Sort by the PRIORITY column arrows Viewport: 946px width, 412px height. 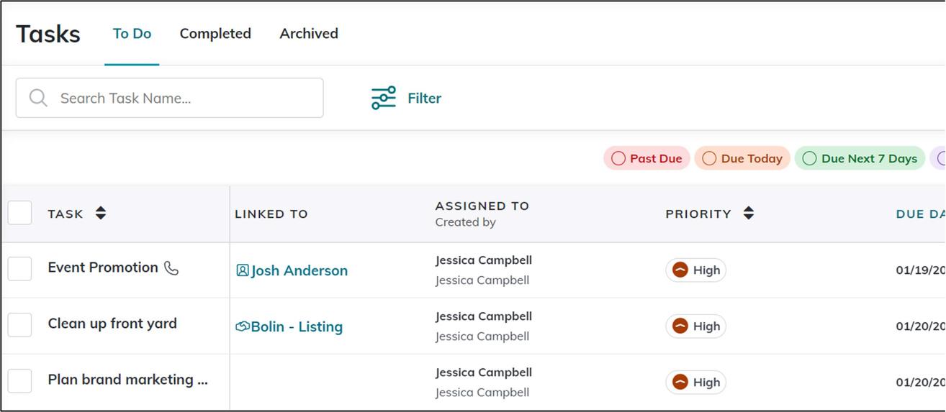[x=749, y=213]
